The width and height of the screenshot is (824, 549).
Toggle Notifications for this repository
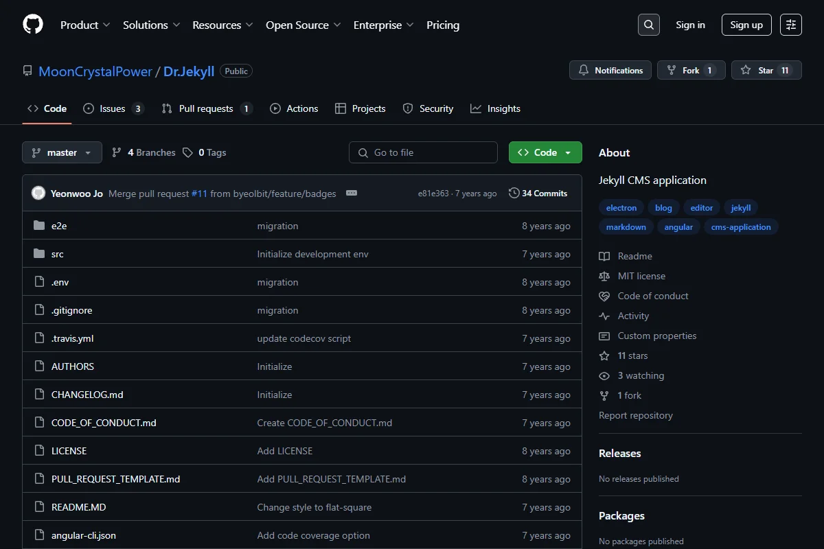[x=610, y=70]
